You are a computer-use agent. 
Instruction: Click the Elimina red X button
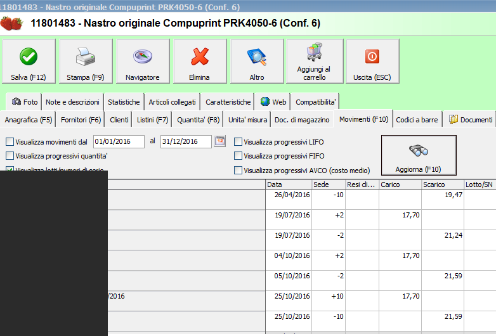tap(200, 61)
